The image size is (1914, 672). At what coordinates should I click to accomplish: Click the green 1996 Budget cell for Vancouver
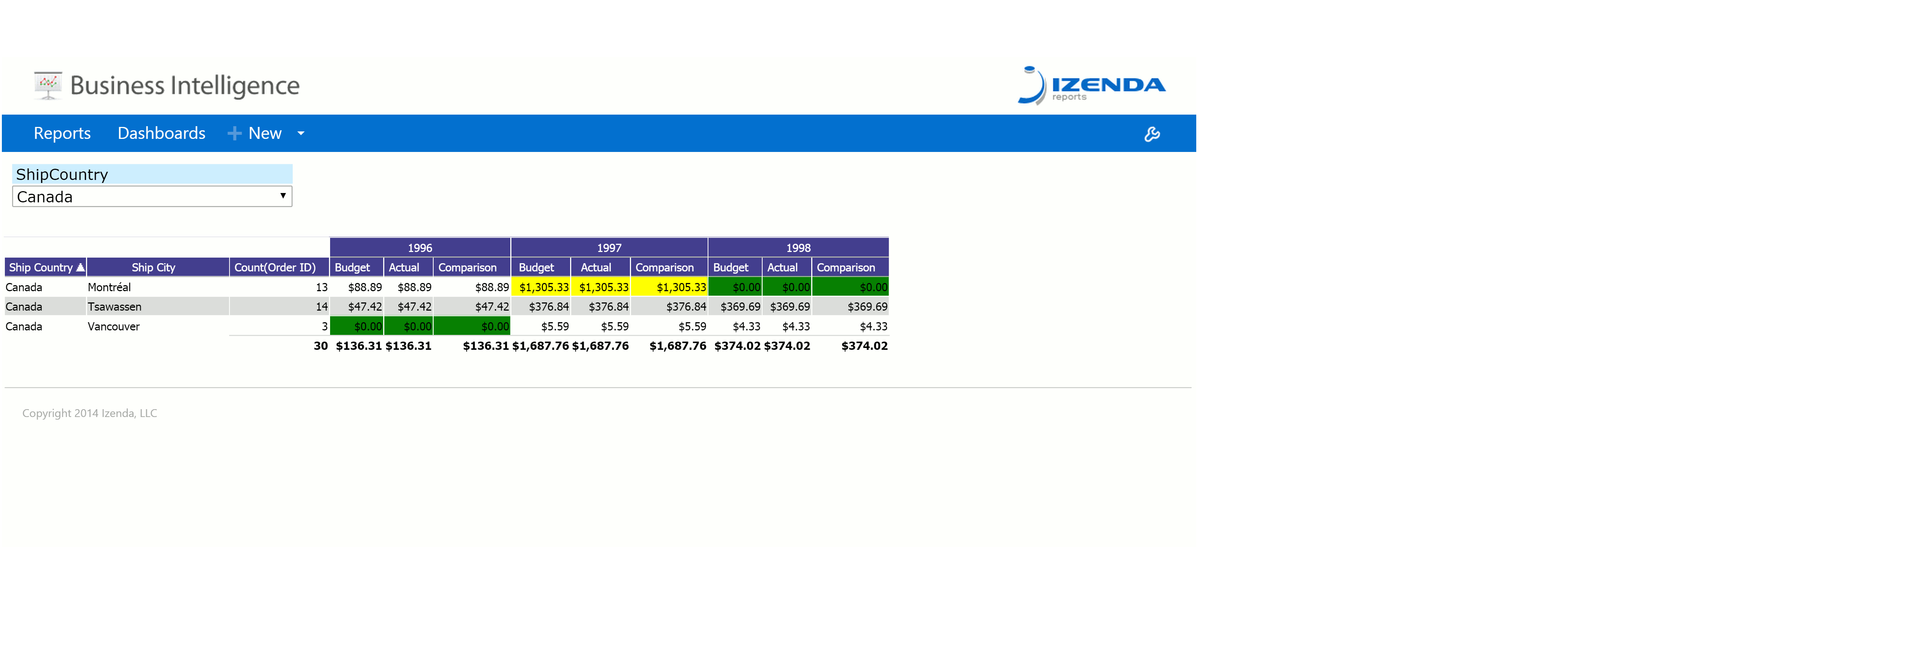click(357, 326)
